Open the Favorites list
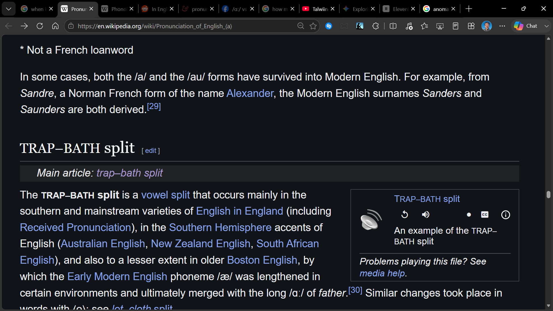The image size is (553, 311). click(424, 26)
